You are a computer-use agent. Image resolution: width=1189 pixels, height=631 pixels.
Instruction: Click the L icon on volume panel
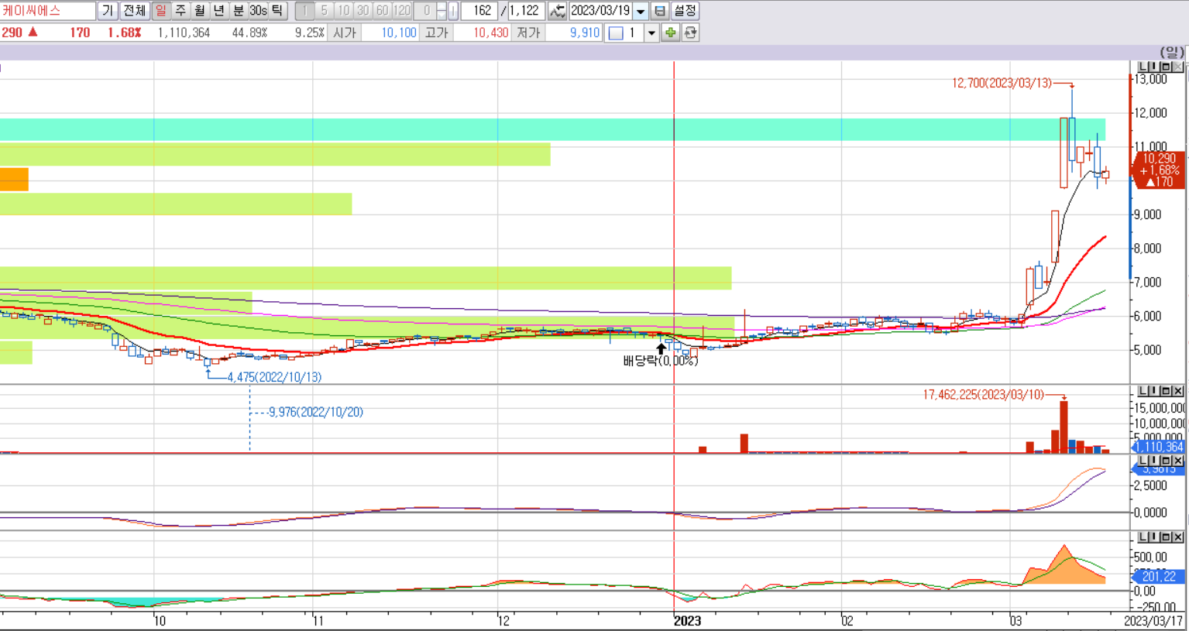[1143, 391]
